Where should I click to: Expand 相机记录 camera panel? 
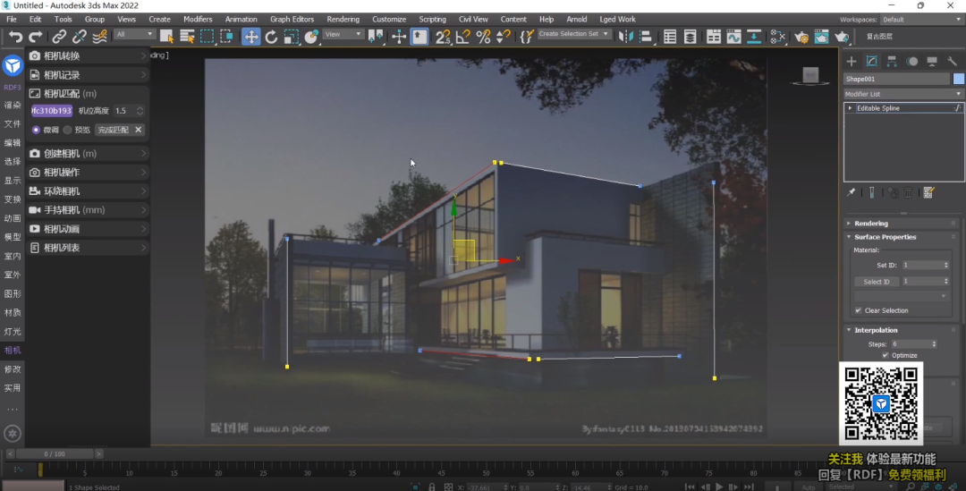(88, 75)
